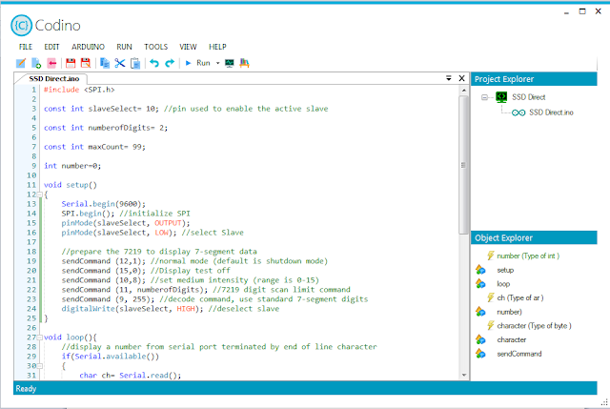Click the lightning icon beside number (Type of int)

point(491,256)
